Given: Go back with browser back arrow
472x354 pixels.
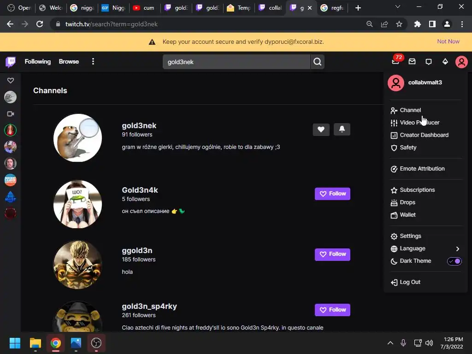Looking at the screenshot, I should pyautogui.click(x=10, y=24).
